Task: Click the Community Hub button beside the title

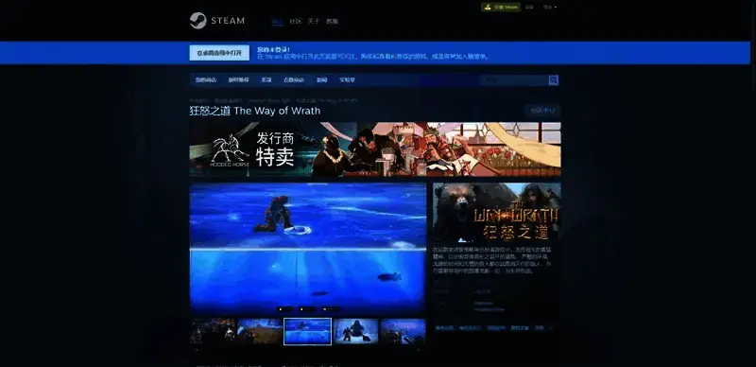Action: click(x=542, y=111)
